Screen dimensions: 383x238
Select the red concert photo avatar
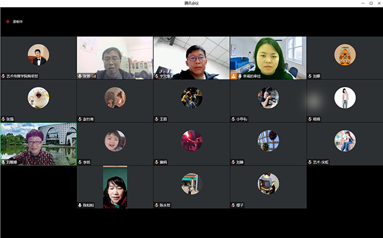click(191, 140)
